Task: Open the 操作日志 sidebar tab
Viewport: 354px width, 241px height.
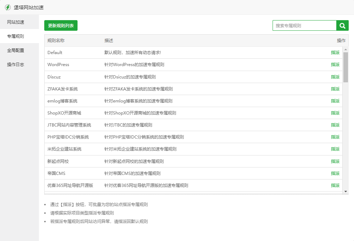Action: pyautogui.click(x=19, y=64)
